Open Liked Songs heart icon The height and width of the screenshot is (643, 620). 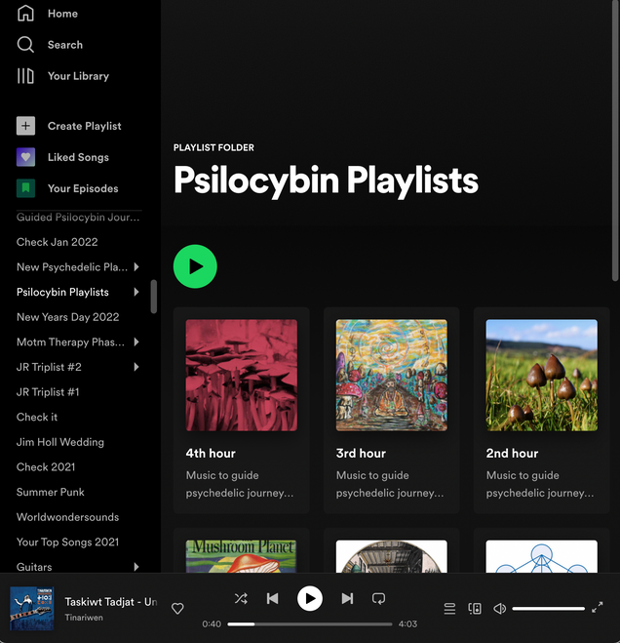point(25,157)
